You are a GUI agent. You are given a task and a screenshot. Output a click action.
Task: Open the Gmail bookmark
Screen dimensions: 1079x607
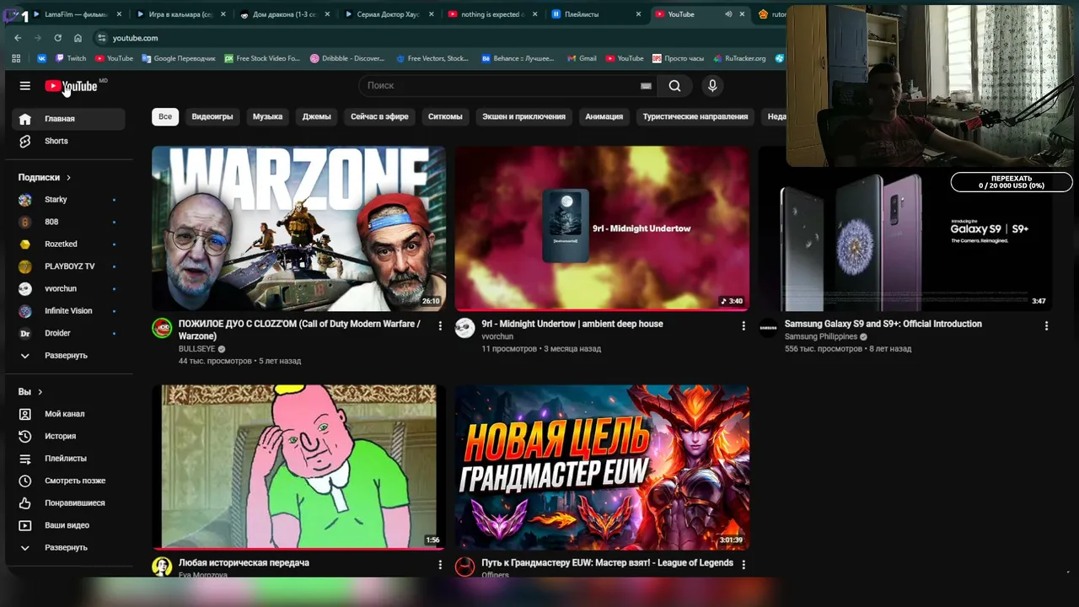pos(582,58)
